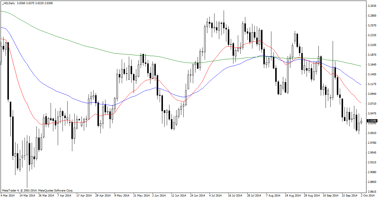The height and width of the screenshot is (198, 378).
Task: Click the 3.2570 price axis label
Action: (x=372, y=25)
